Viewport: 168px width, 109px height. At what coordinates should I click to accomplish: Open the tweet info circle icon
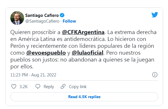(x=155, y=75)
